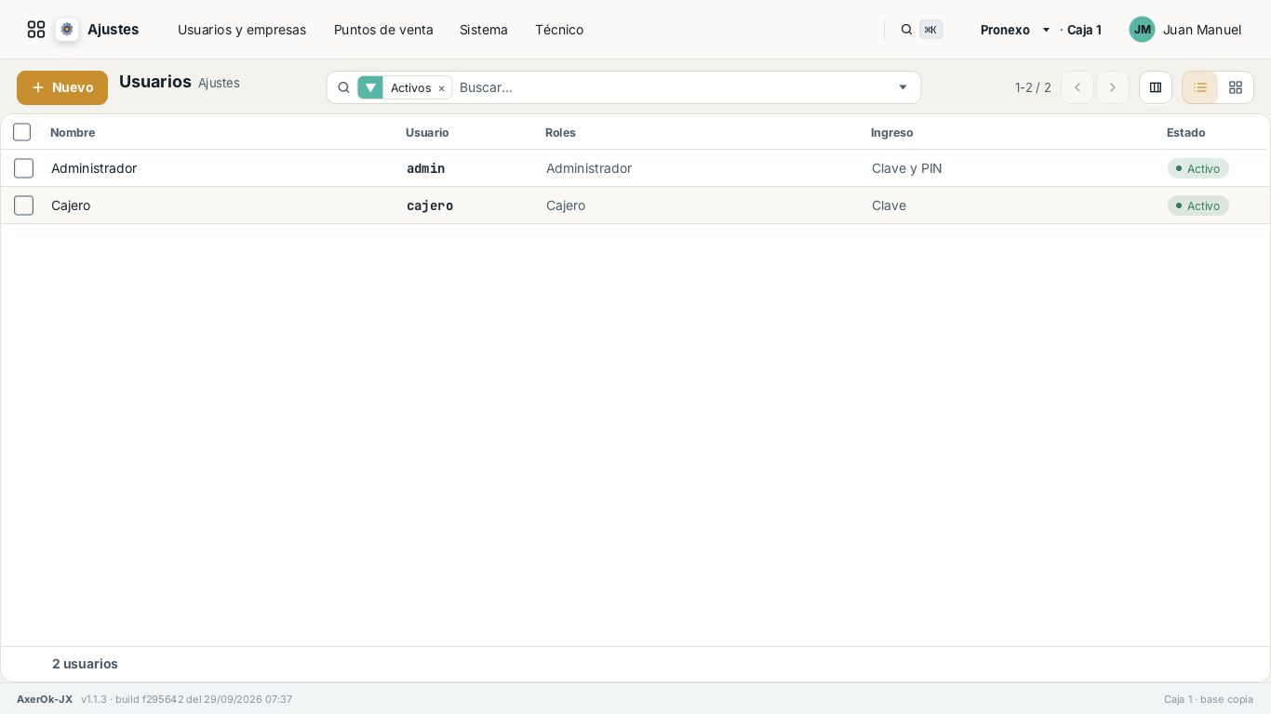
Task: Open the Sistema menu
Action: pos(484,30)
